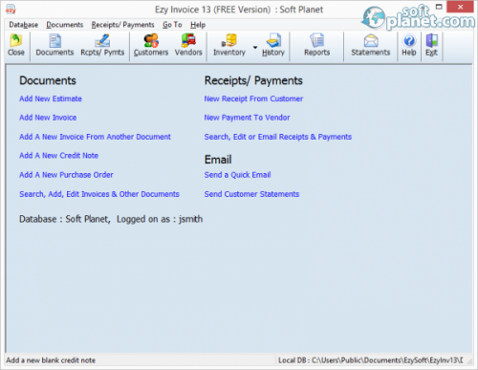Open the Go To menu
The height and width of the screenshot is (370, 478).
tap(172, 25)
